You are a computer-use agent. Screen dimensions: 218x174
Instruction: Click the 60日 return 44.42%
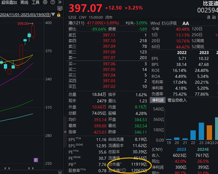(x=183, y=47)
